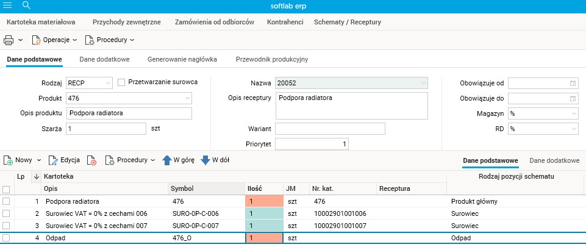The image size is (586, 247).
Task: Open the hamburger menu icon
Action: [x=8, y=5]
